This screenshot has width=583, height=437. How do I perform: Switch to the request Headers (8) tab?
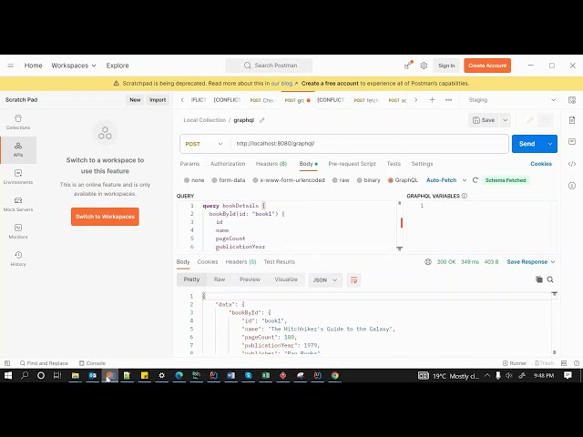point(271,164)
